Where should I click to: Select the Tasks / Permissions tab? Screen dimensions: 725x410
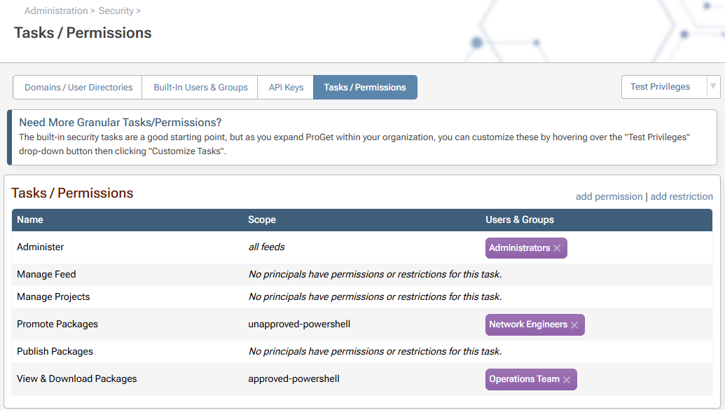click(x=365, y=87)
